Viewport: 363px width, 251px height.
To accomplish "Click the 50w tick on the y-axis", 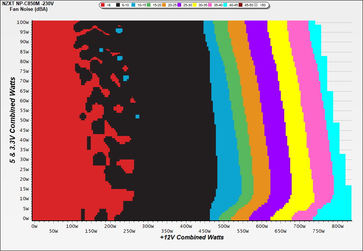I will (24, 120).
